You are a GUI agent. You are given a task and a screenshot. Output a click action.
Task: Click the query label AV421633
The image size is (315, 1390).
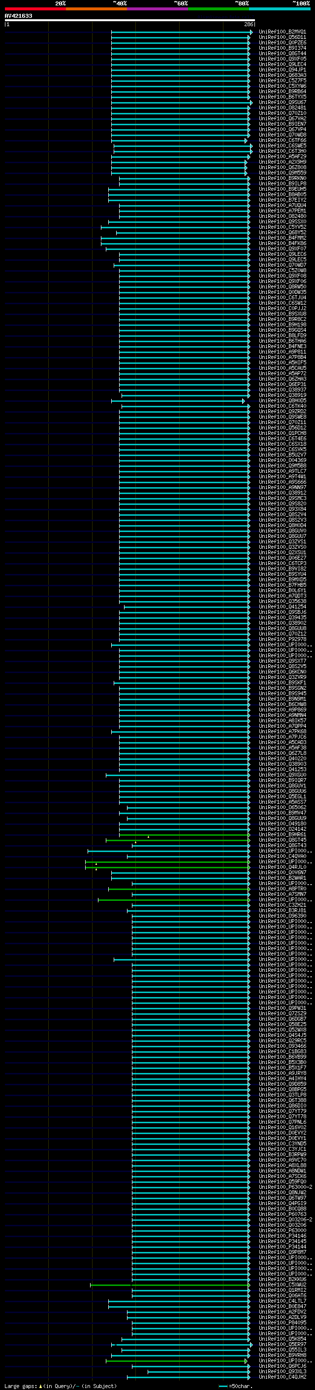[x=18, y=16]
